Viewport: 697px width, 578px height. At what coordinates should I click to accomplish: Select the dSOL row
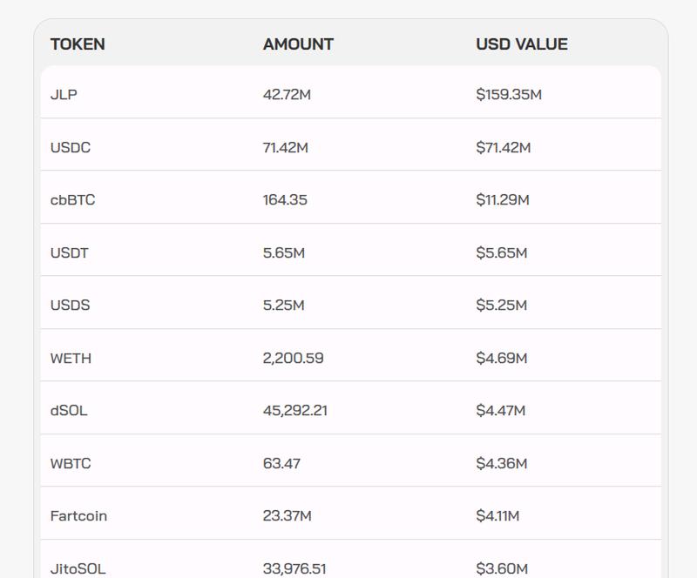(68, 410)
